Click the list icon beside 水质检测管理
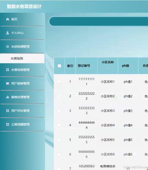Screen dimensions: 148x170 (7, 46)
